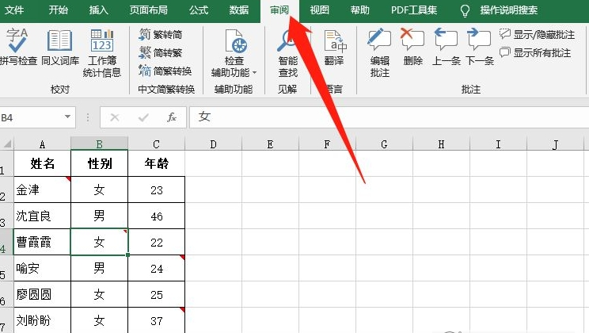This screenshot has height=333, width=589.
Task: Select the cell containing 廖圆圆
Action: pos(42,294)
